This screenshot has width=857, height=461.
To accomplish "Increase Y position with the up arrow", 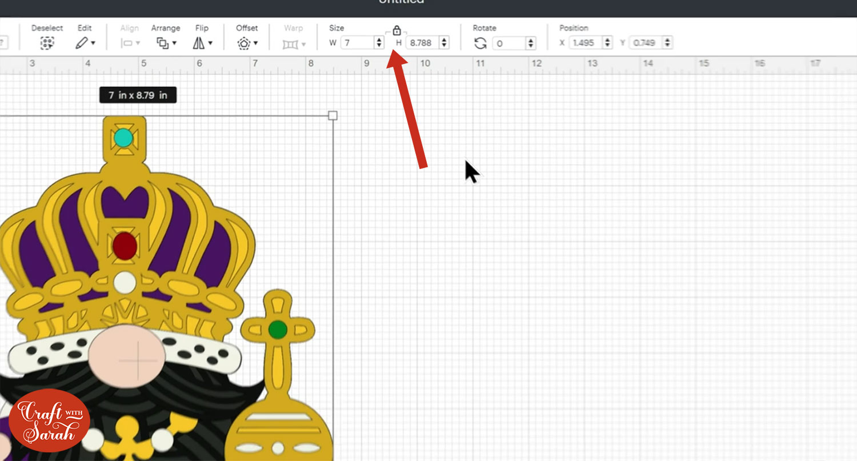I will click(667, 40).
